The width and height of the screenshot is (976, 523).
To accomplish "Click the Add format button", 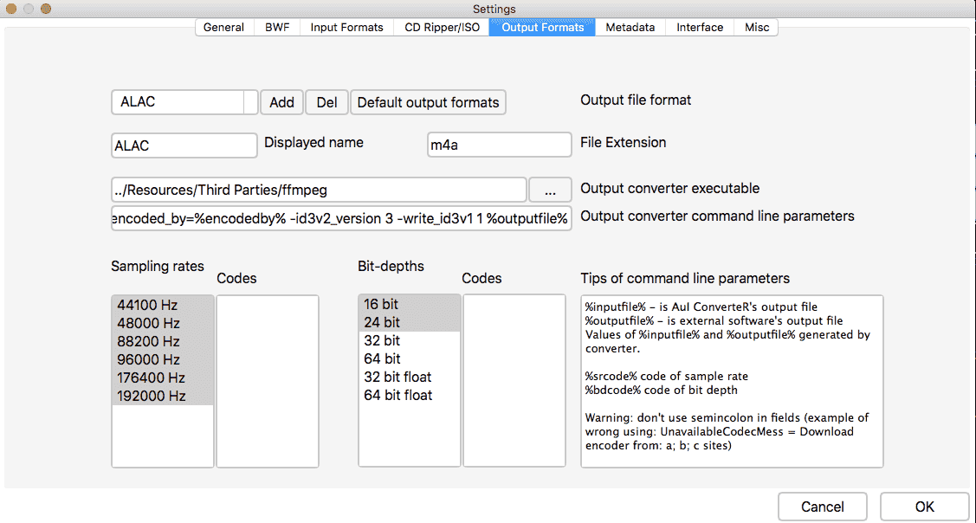I will point(281,102).
